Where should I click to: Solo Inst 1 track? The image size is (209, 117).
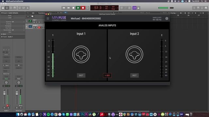tap(36, 22)
